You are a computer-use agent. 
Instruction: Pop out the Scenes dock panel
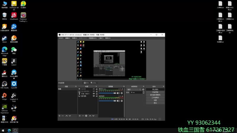pyautogui.click(x=76, y=87)
